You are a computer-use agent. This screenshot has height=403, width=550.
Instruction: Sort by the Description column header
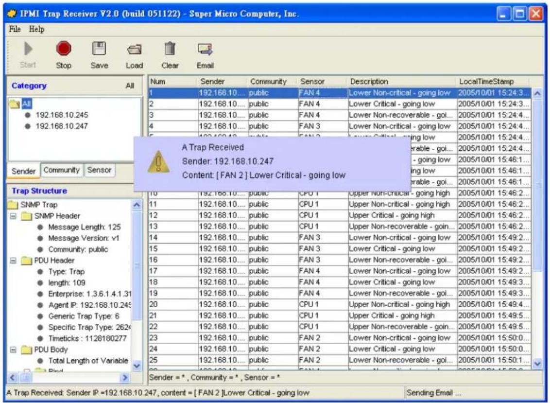tap(402, 82)
